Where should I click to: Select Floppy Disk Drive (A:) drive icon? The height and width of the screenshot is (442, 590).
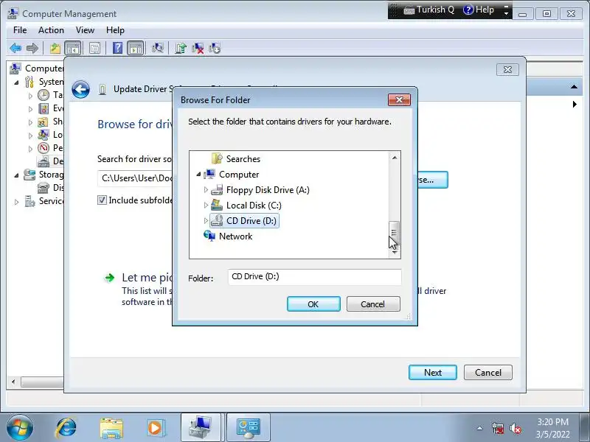click(x=217, y=190)
